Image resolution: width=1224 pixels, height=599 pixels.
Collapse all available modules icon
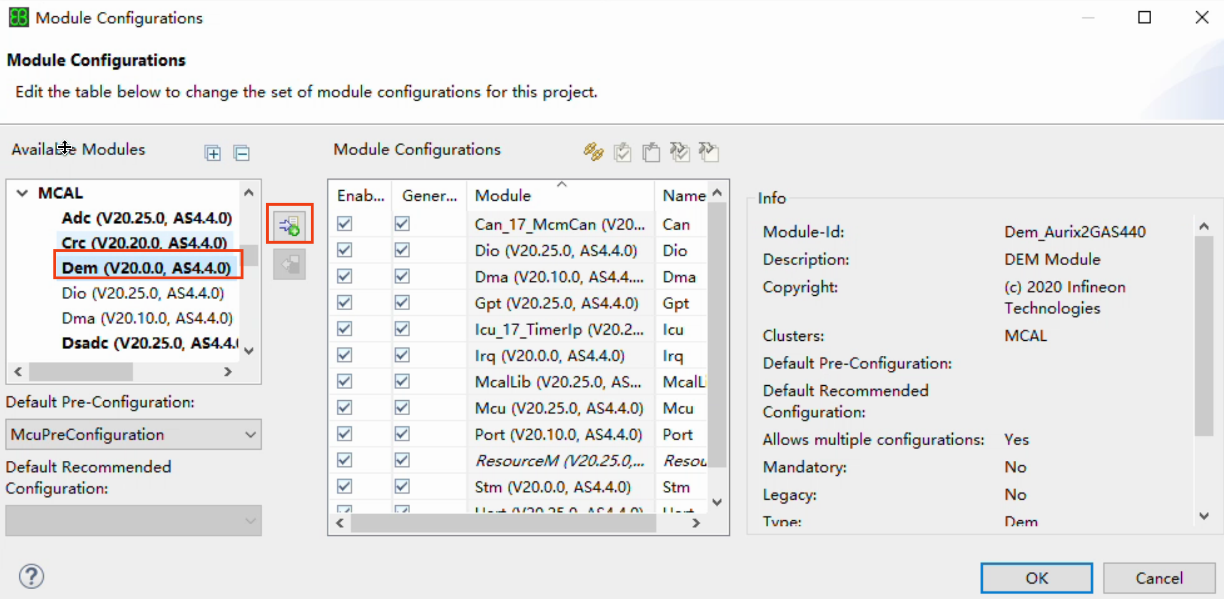tap(241, 153)
